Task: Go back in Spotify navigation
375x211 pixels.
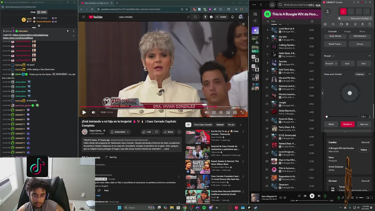Action: (261, 5)
